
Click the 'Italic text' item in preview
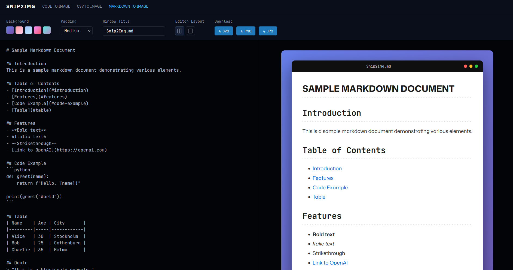tap(323, 244)
